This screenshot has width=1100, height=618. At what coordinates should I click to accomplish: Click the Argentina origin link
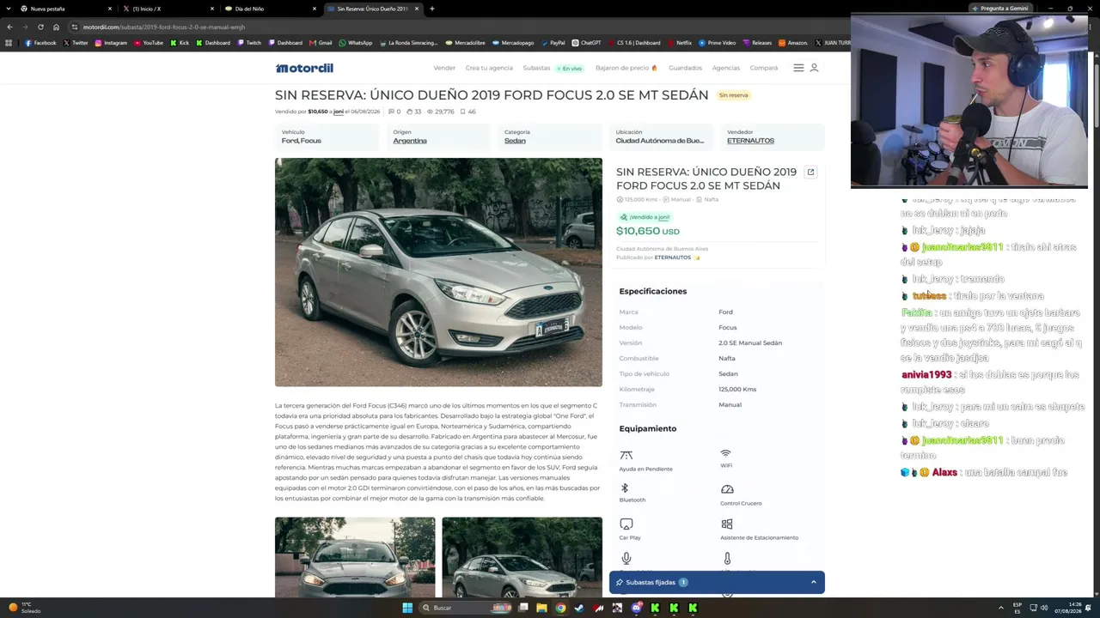[x=410, y=141]
